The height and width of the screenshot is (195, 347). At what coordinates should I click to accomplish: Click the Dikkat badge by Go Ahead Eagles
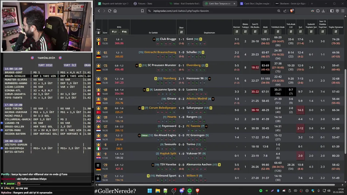tap(144, 135)
